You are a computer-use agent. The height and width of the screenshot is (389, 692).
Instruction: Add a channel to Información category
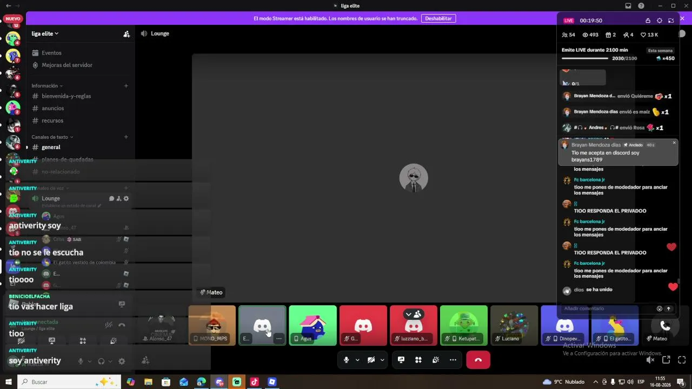pyautogui.click(x=126, y=86)
